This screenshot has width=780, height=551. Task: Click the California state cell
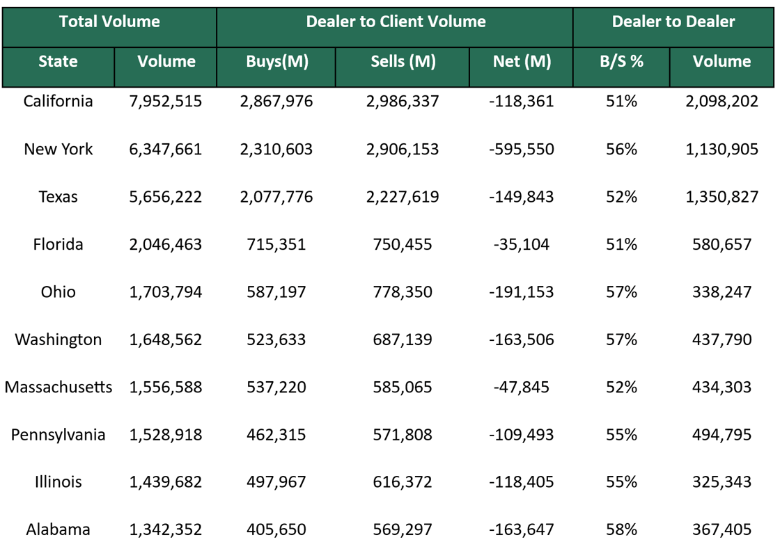58,102
